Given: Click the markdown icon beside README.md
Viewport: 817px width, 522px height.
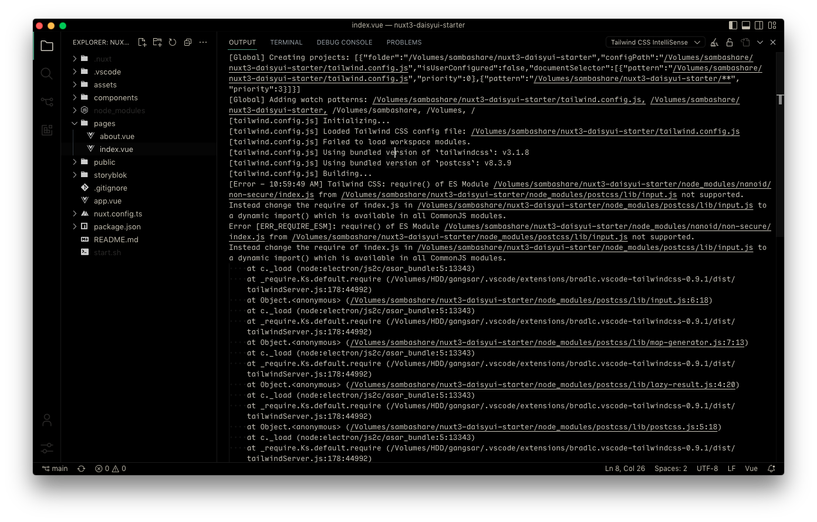Looking at the screenshot, I should (x=85, y=239).
